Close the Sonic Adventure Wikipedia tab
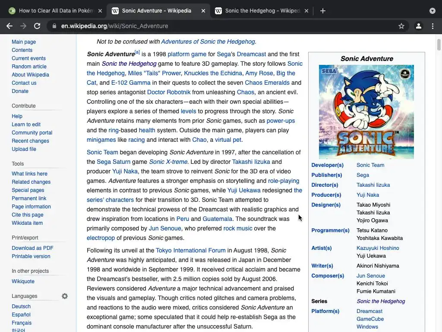 point(203,11)
